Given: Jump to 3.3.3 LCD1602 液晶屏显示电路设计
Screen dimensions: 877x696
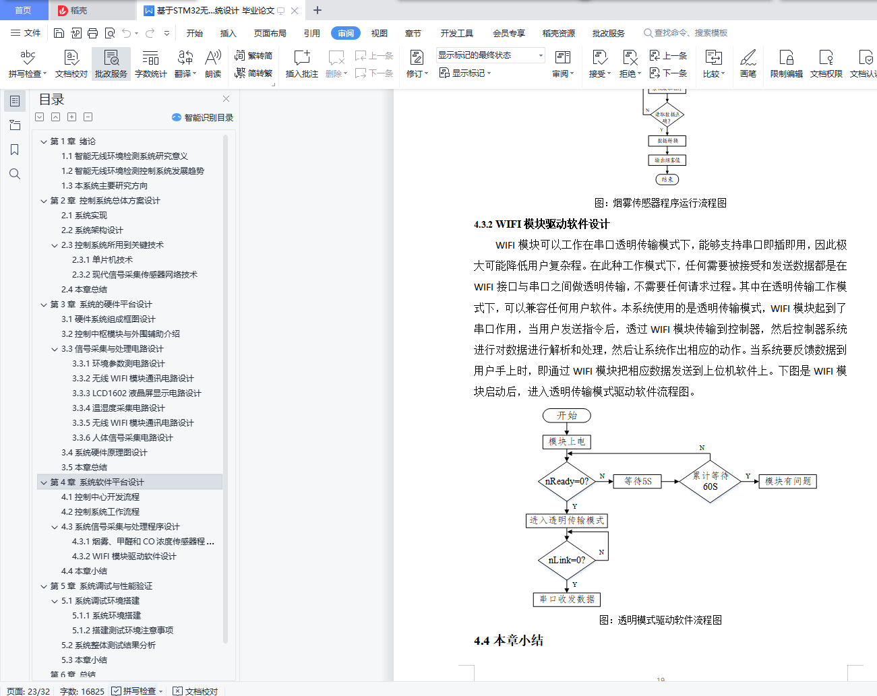Looking at the screenshot, I should pyautogui.click(x=137, y=393).
